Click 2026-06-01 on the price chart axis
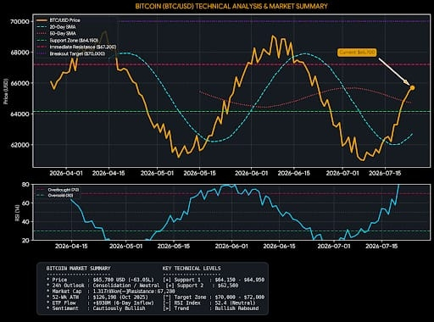434x322 pixels. coord(251,173)
